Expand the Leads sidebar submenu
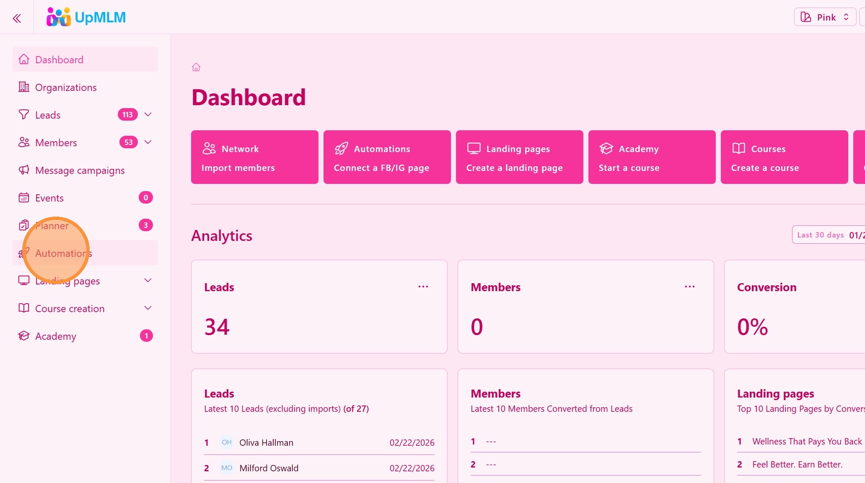Screen dimensions: 865x483 tap(148, 114)
